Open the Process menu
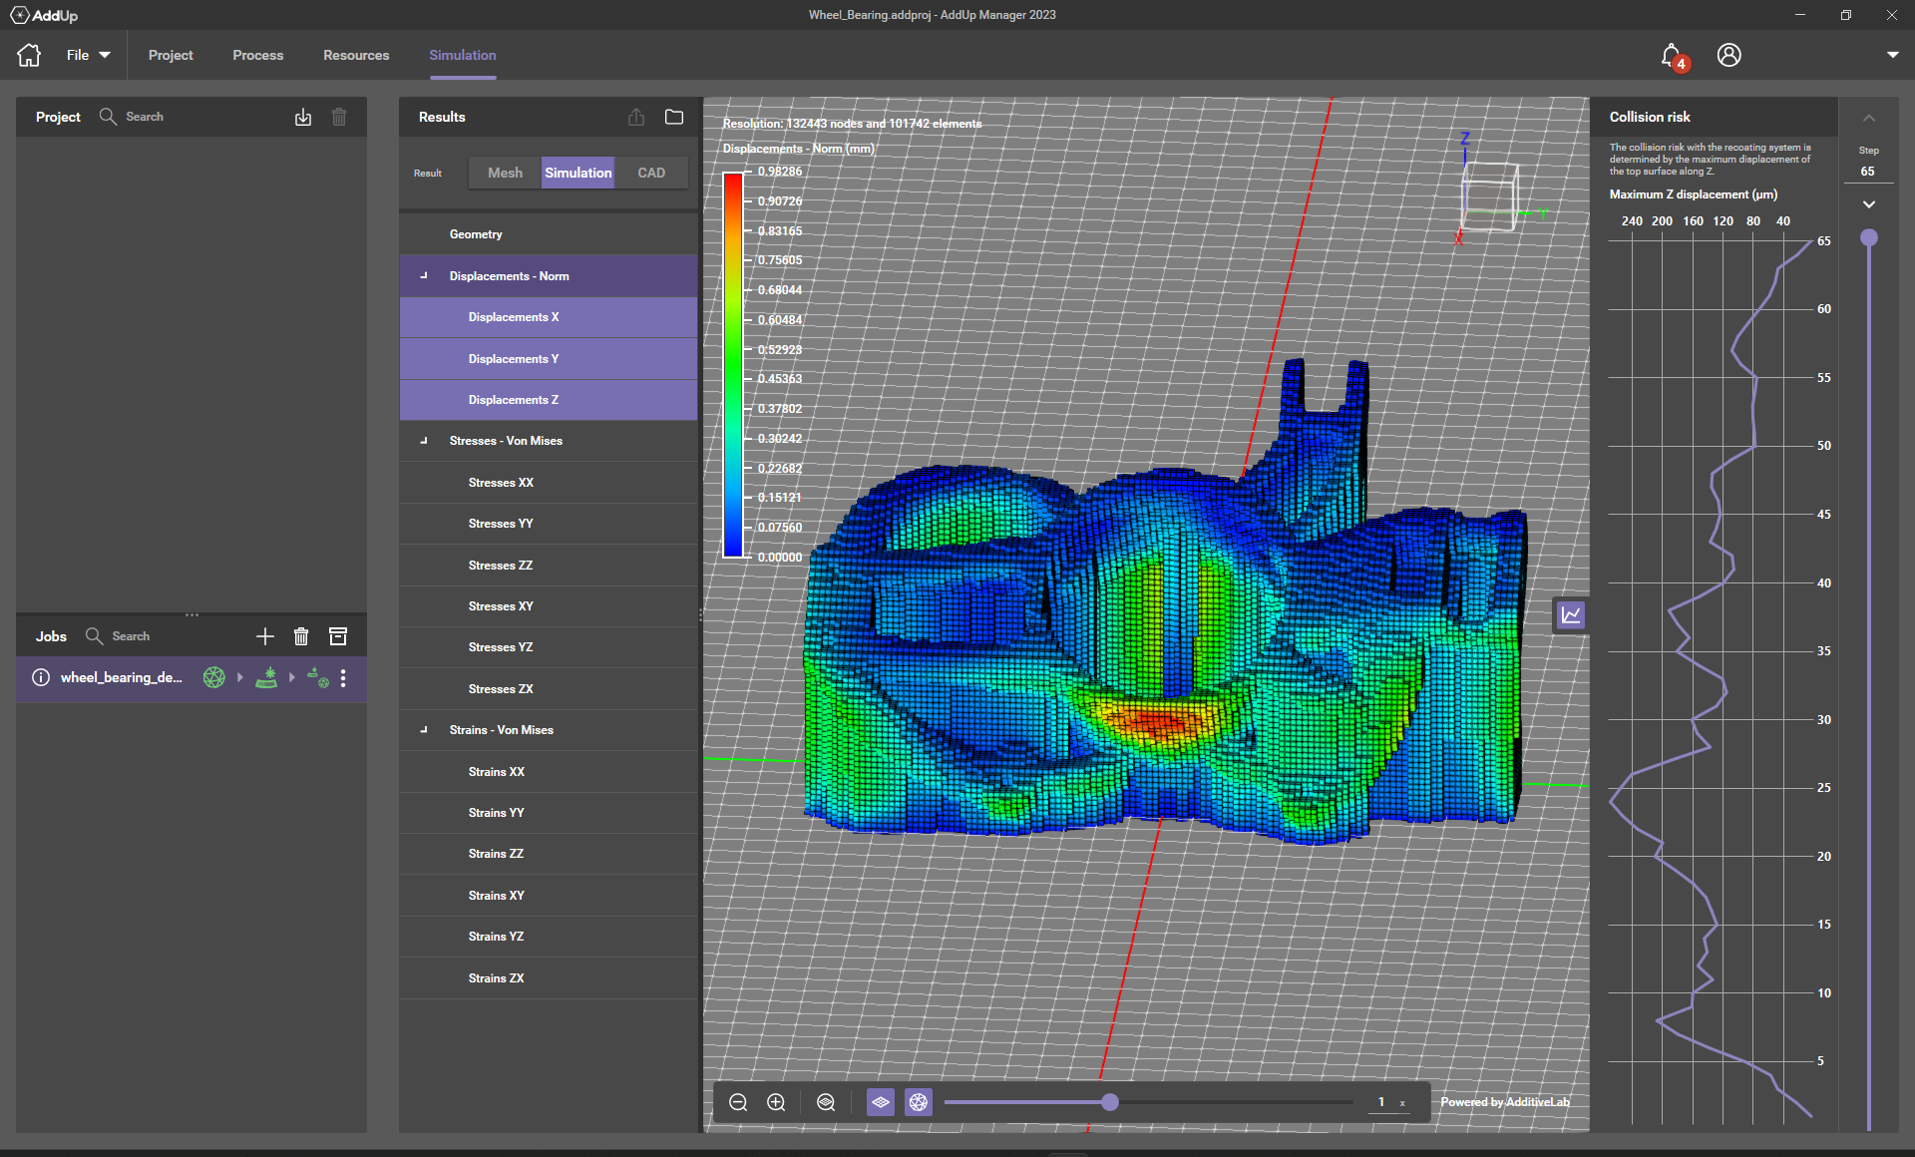This screenshot has width=1915, height=1157. (x=257, y=55)
